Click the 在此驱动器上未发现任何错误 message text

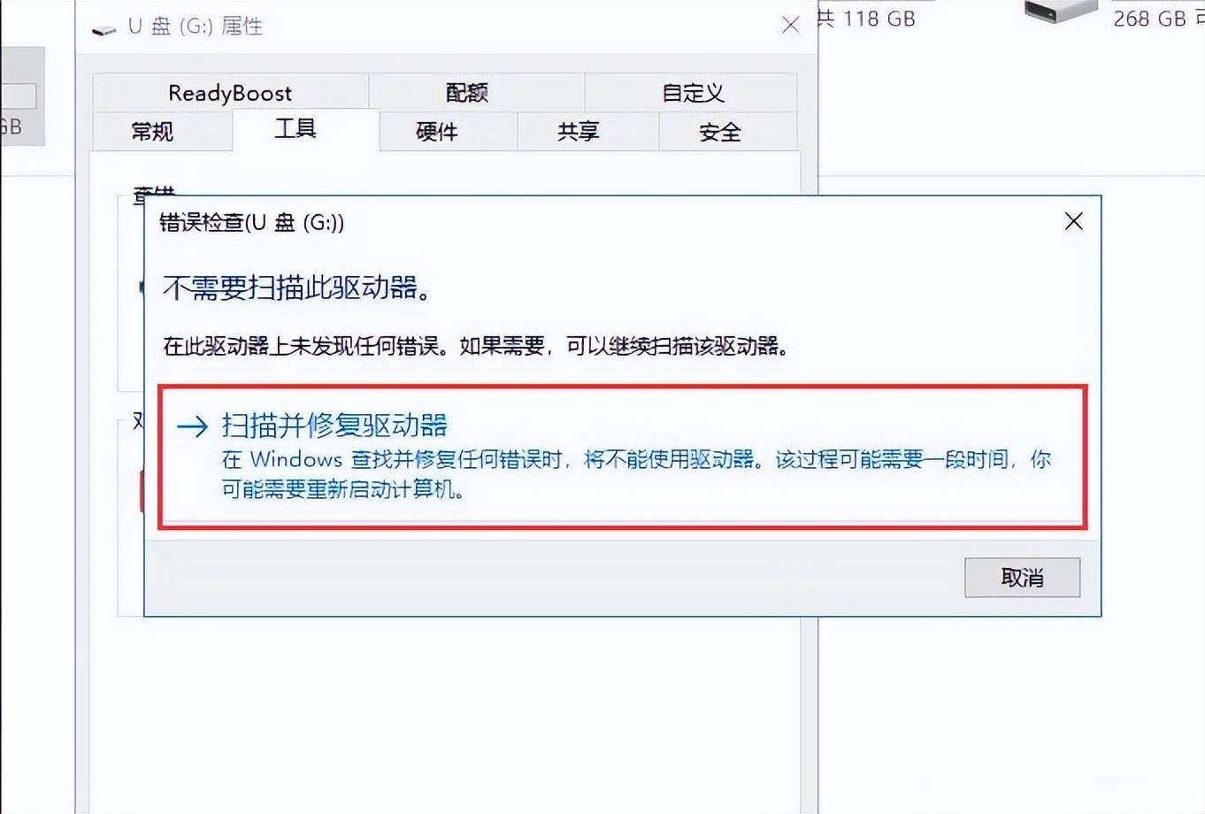click(x=476, y=346)
